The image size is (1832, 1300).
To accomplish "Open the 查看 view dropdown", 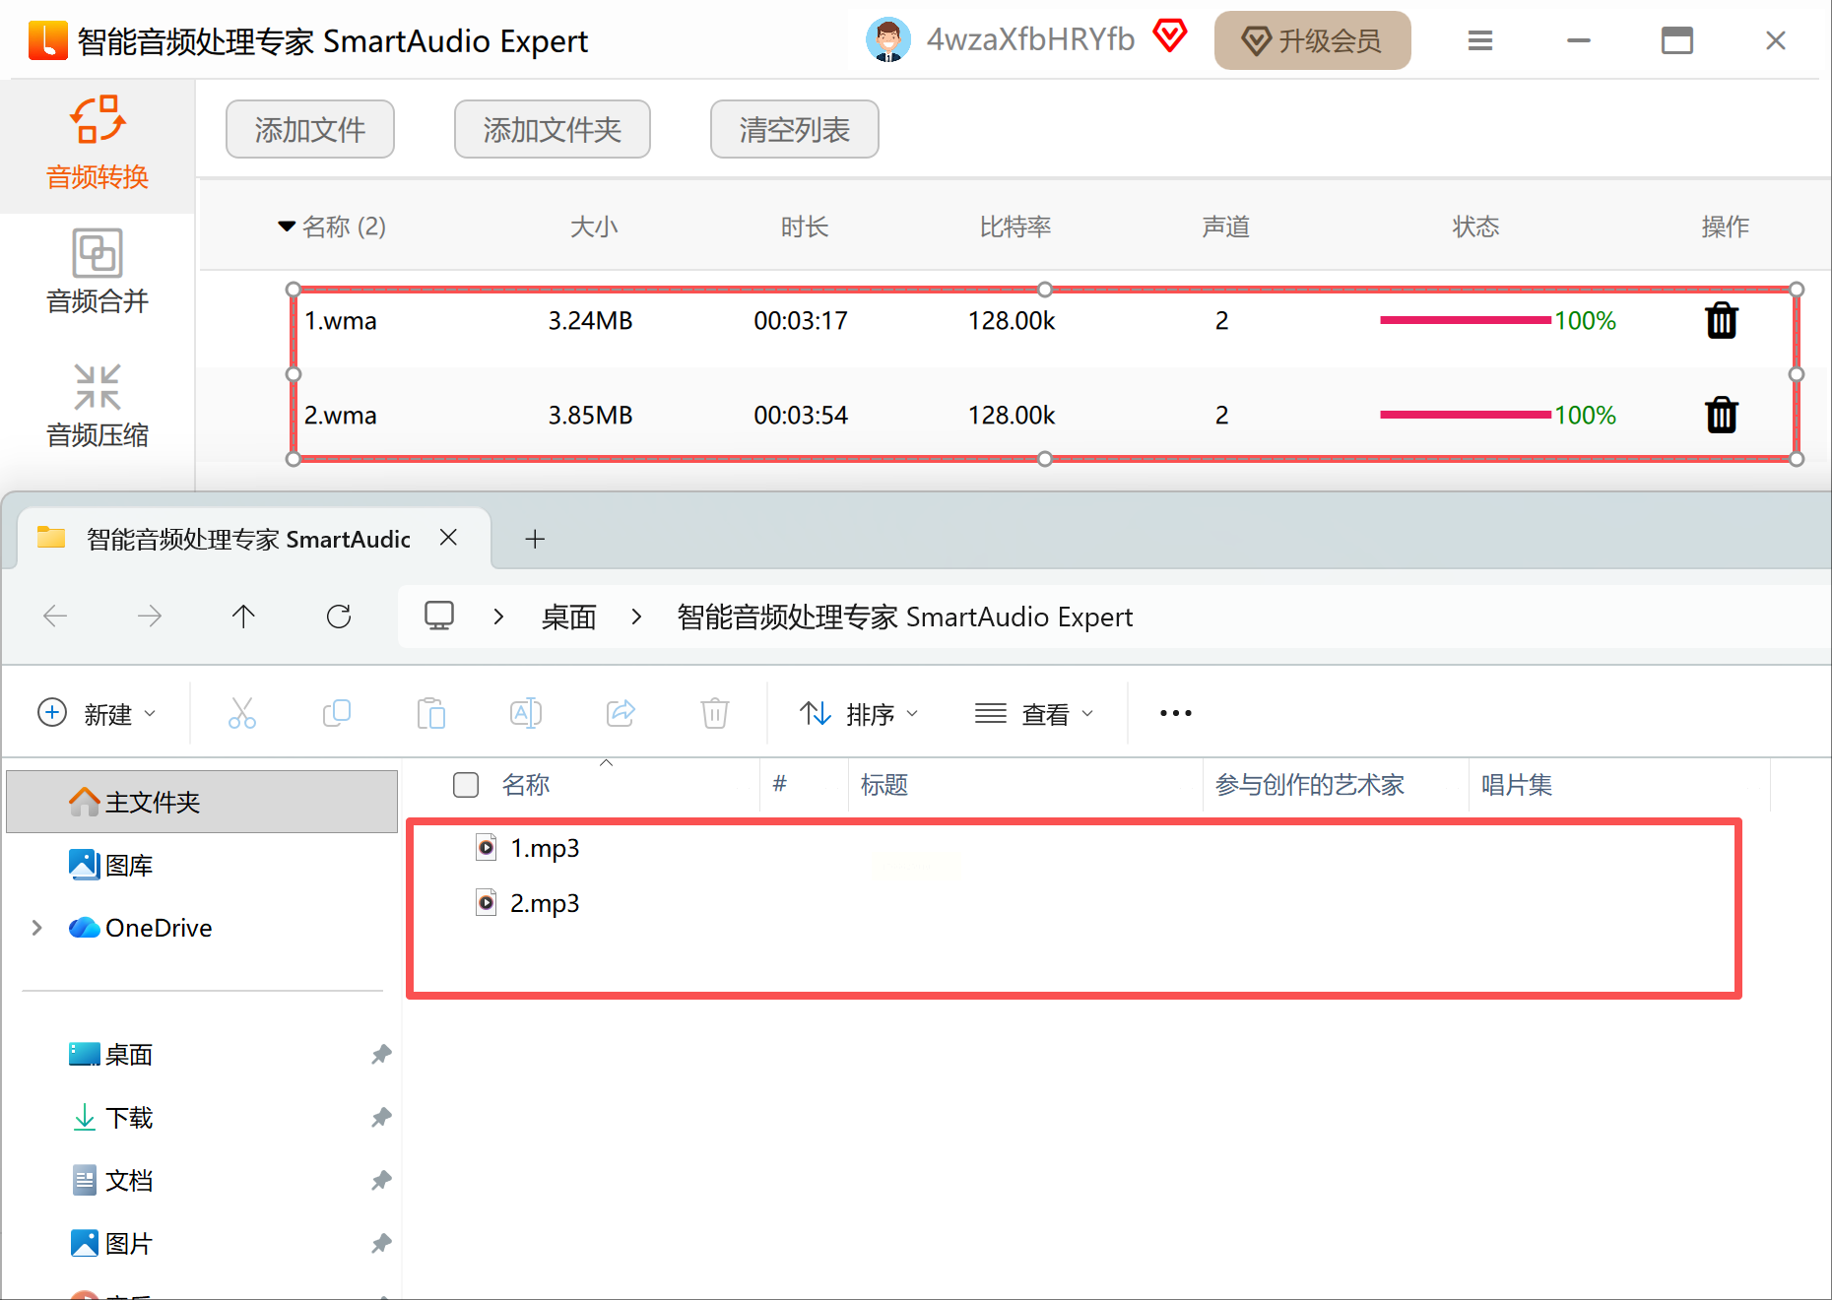I will pos(1034,713).
